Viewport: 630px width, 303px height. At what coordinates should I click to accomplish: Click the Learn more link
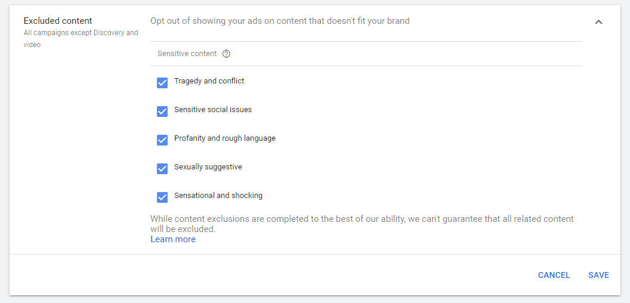[173, 239]
